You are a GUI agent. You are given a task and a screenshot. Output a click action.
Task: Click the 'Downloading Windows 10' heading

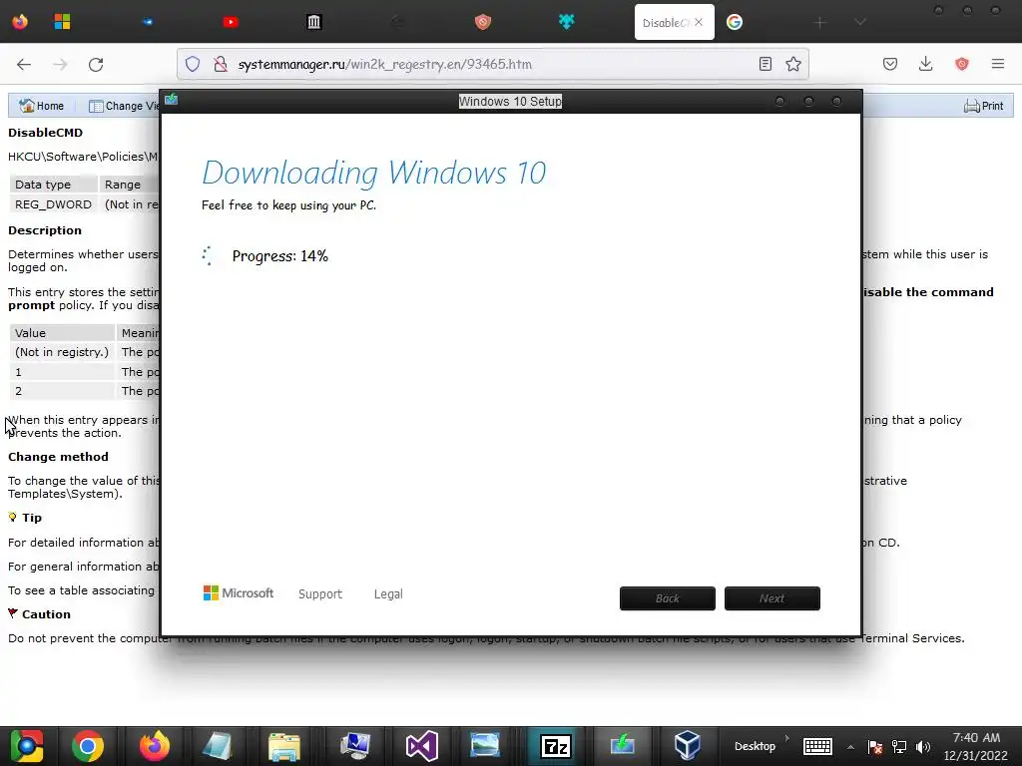pyautogui.click(x=374, y=173)
